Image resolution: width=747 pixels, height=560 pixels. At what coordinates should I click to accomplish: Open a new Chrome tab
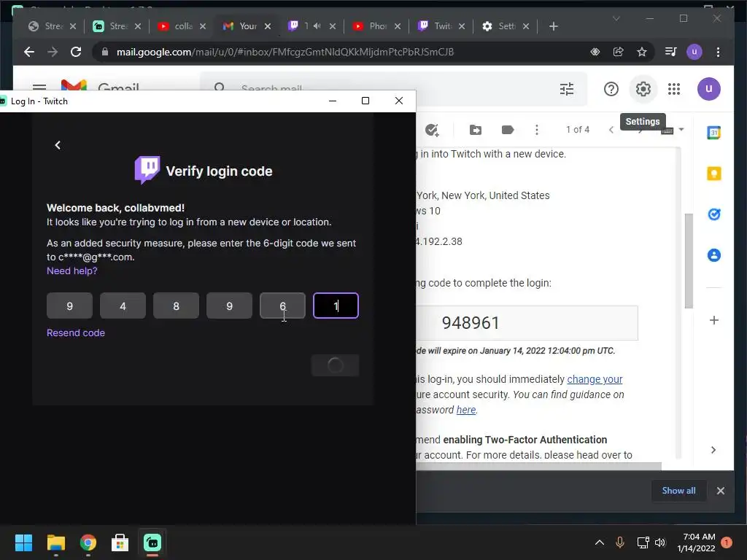pos(553,27)
